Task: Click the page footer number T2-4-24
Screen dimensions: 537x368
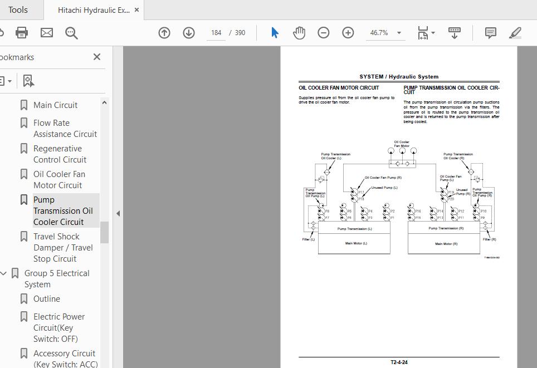Action: (399, 362)
